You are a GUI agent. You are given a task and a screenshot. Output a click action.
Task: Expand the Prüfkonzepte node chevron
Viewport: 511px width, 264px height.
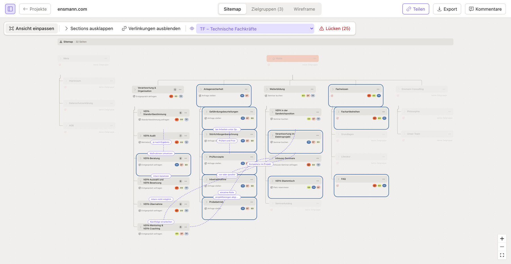click(x=207, y=157)
